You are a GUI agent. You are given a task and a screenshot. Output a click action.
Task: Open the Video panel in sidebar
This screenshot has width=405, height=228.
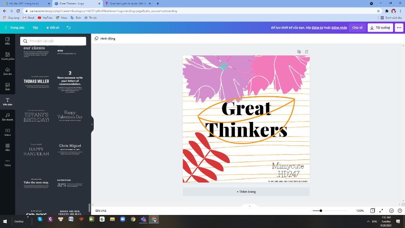click(8, 132)
